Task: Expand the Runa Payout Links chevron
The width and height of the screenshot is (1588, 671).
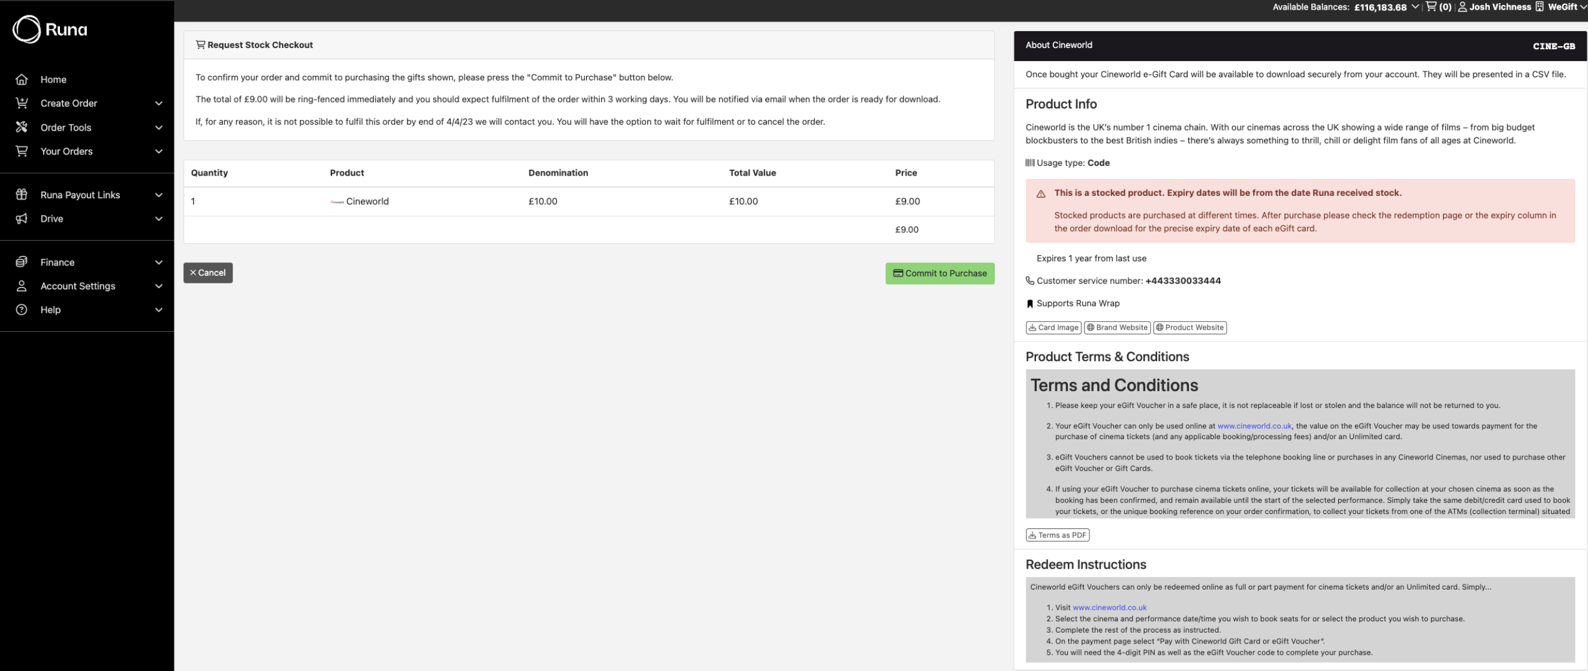Action: [x=158, y=195]
